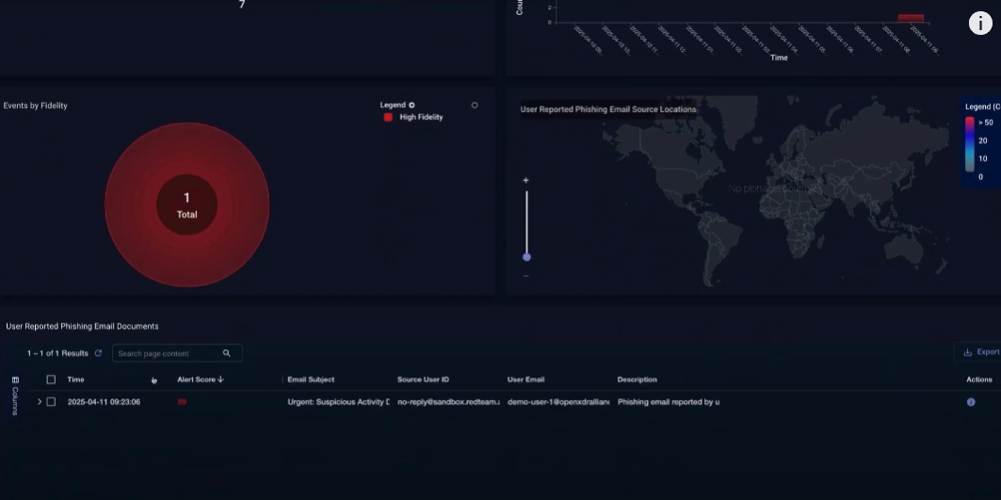Screen dimensions: 1001x500
Task: Check the 2025-04-11 09:23:06 row checkbox
Action: pos(51,402)
